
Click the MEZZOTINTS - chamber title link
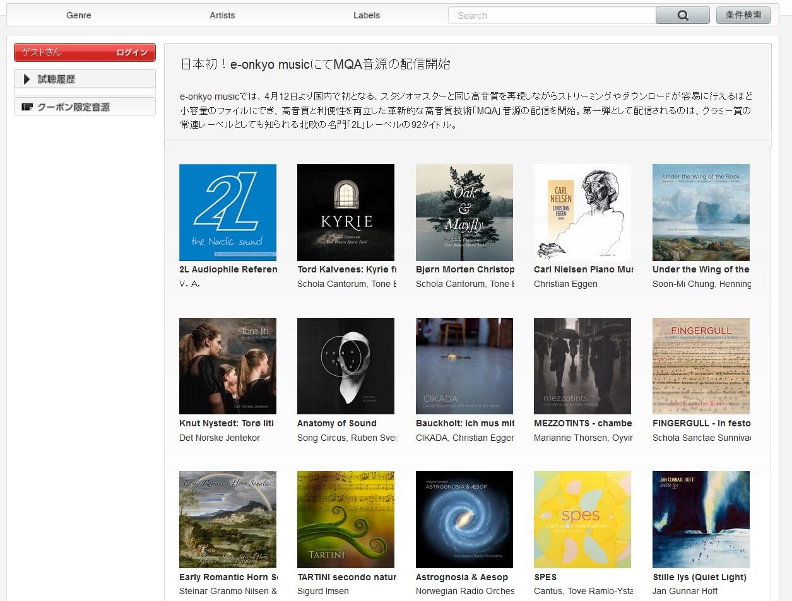click(583, 423)
